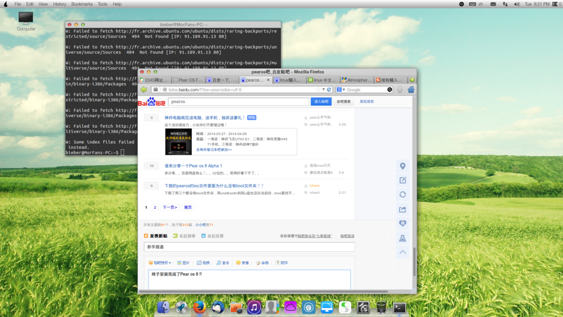Open a new tab with the green plus

coord(412,80)
